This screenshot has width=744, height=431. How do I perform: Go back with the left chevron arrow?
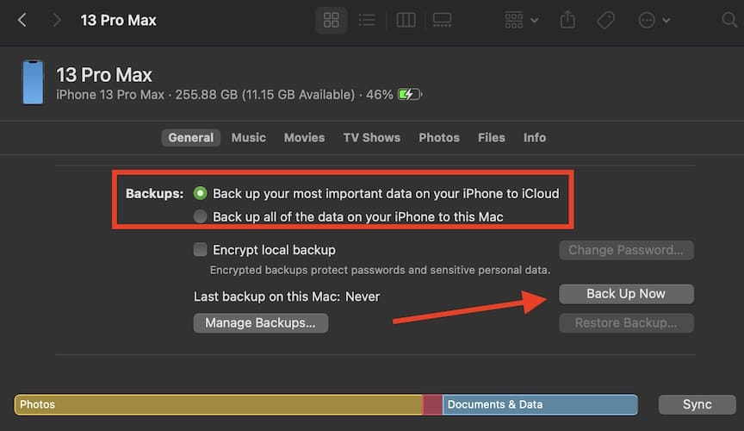coord(22,20)
